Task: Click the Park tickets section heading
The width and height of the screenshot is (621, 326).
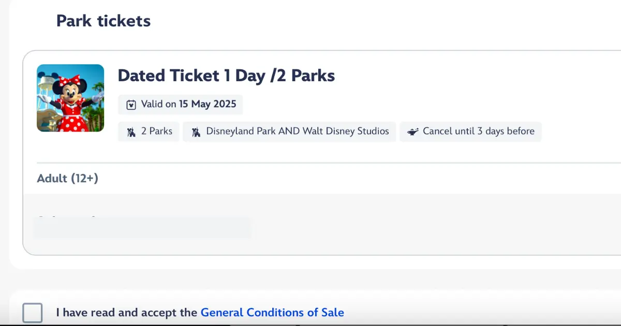Action: [x=103, y=21]
